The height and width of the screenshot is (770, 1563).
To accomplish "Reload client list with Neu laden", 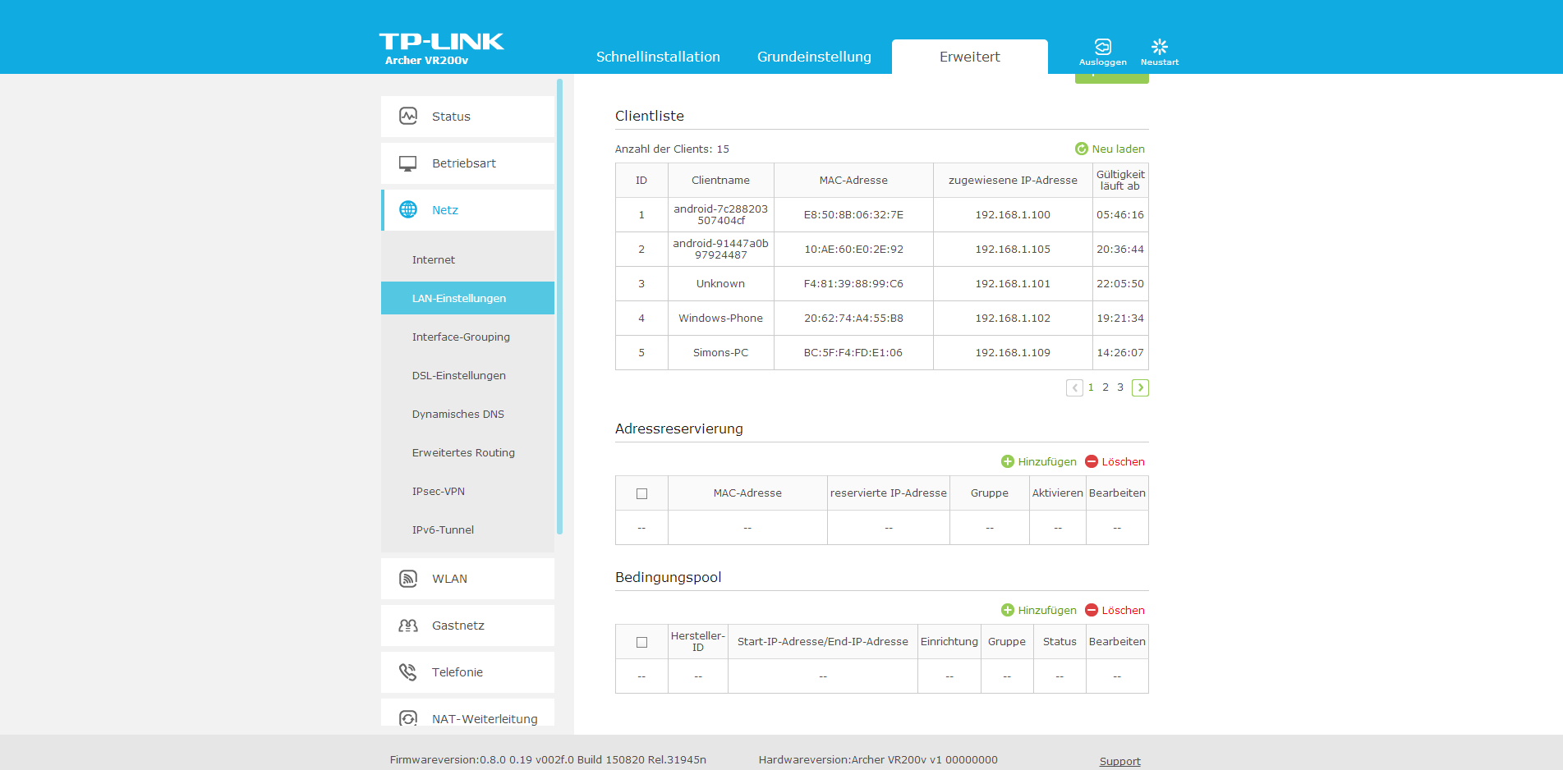I will pos(1110,149).
